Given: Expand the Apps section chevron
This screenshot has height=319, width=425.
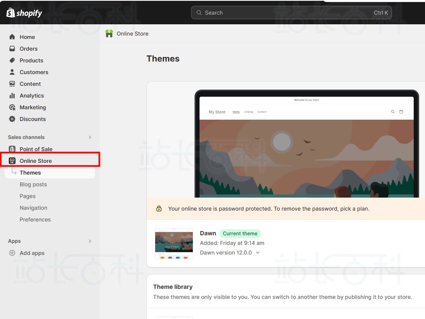Looking at the screenshot, I should [x=90, y=241].
